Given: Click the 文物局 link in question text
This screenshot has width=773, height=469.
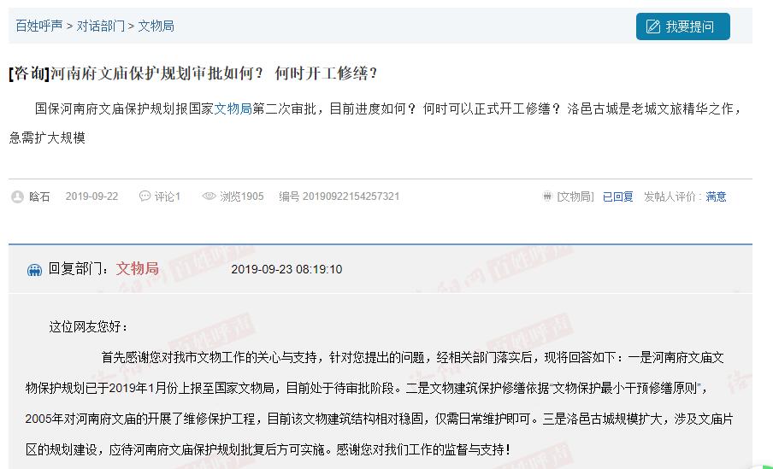Looking at the screenshot, I should 233,108.
